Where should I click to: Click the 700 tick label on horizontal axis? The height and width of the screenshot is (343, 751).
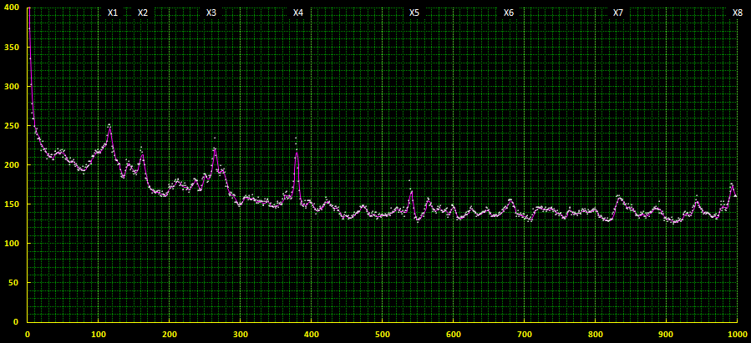point(524,334)
